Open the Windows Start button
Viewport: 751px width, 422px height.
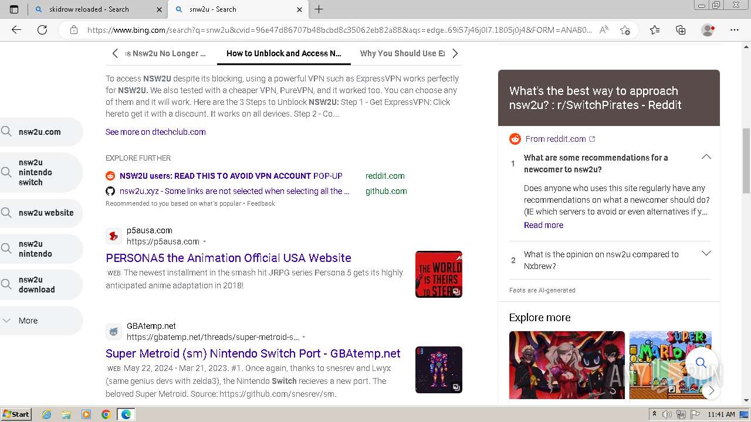(x=16, y=414)
